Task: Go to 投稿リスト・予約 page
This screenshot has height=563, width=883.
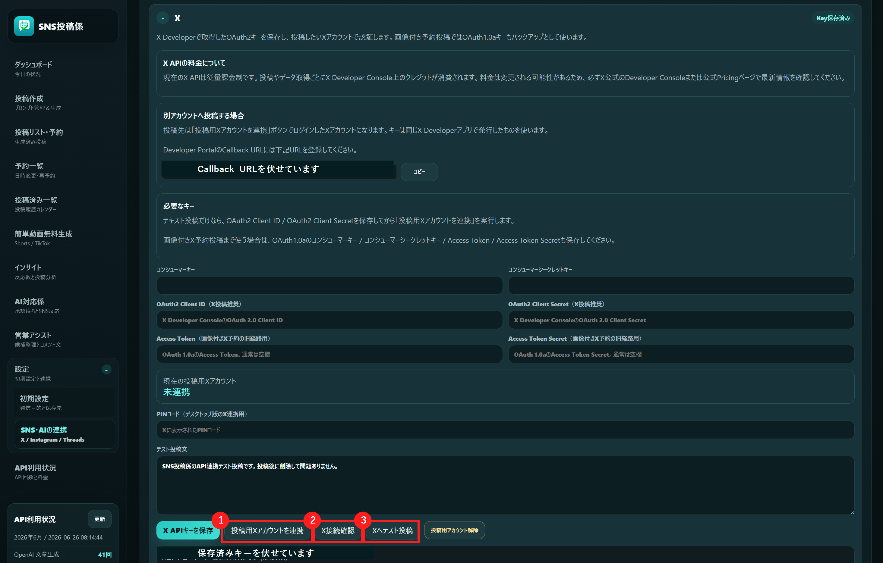Action: point(63,137)
